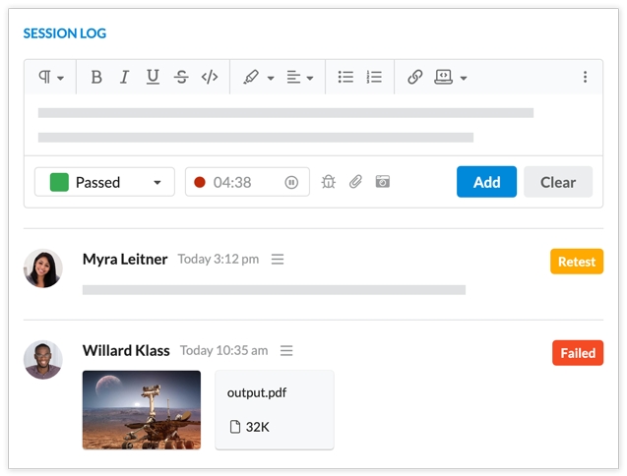Select the highlighter pen tool

click(251, 77)
